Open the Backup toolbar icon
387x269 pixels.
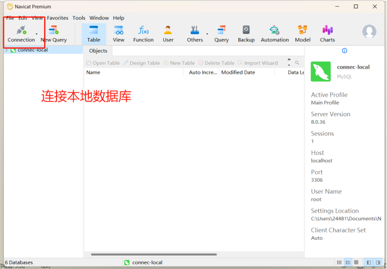[246, 34]
